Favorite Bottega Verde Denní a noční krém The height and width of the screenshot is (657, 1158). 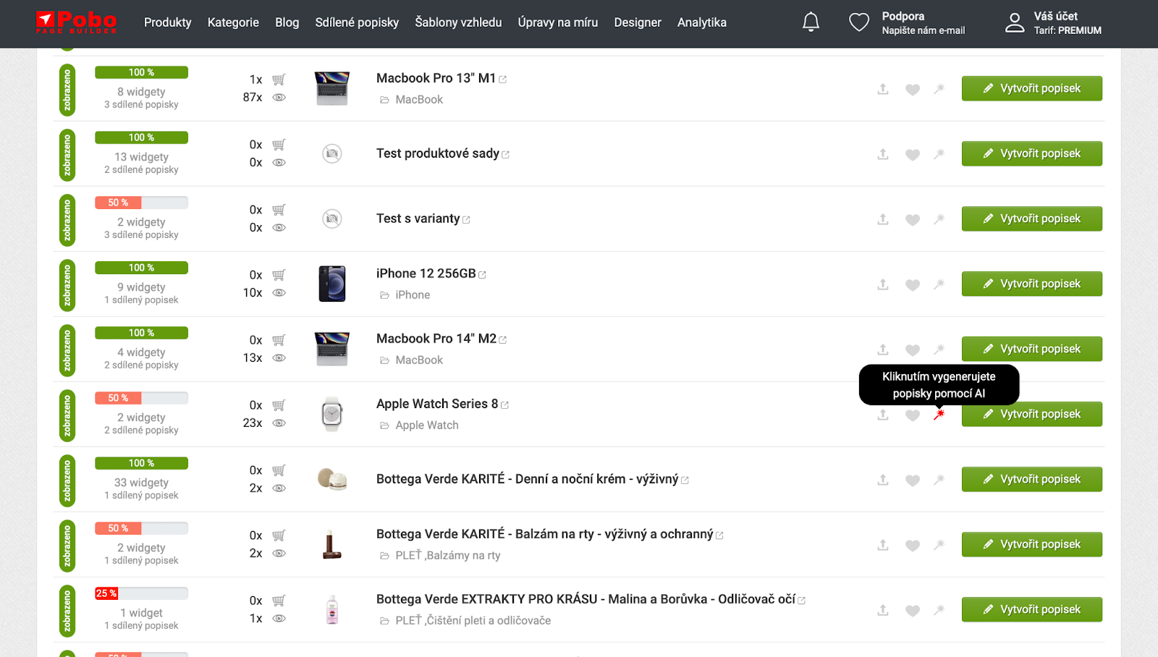click(913, 480)
